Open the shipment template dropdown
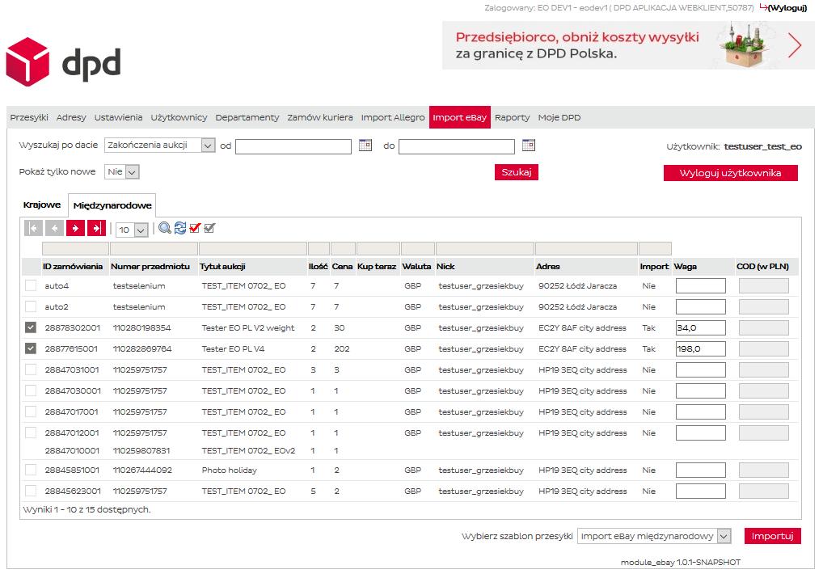 point(654,536)
